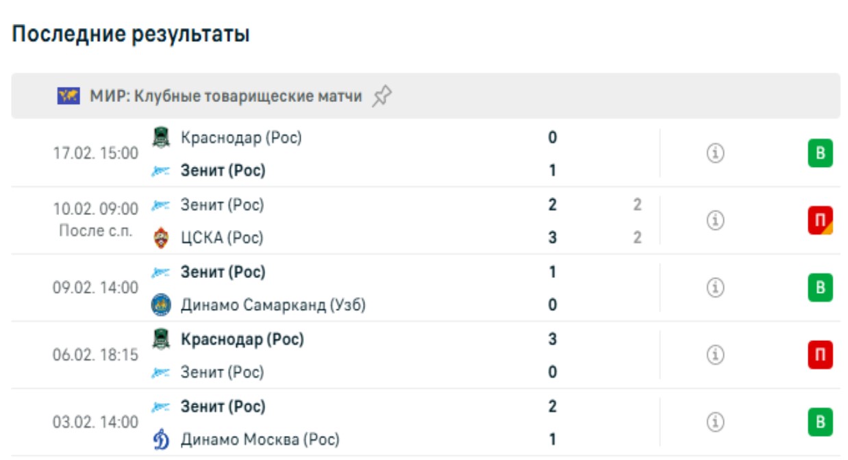Click green win badge for 03.02 match
The width and height of the screenshot is (848, 460).
click(x=820, y=422)
